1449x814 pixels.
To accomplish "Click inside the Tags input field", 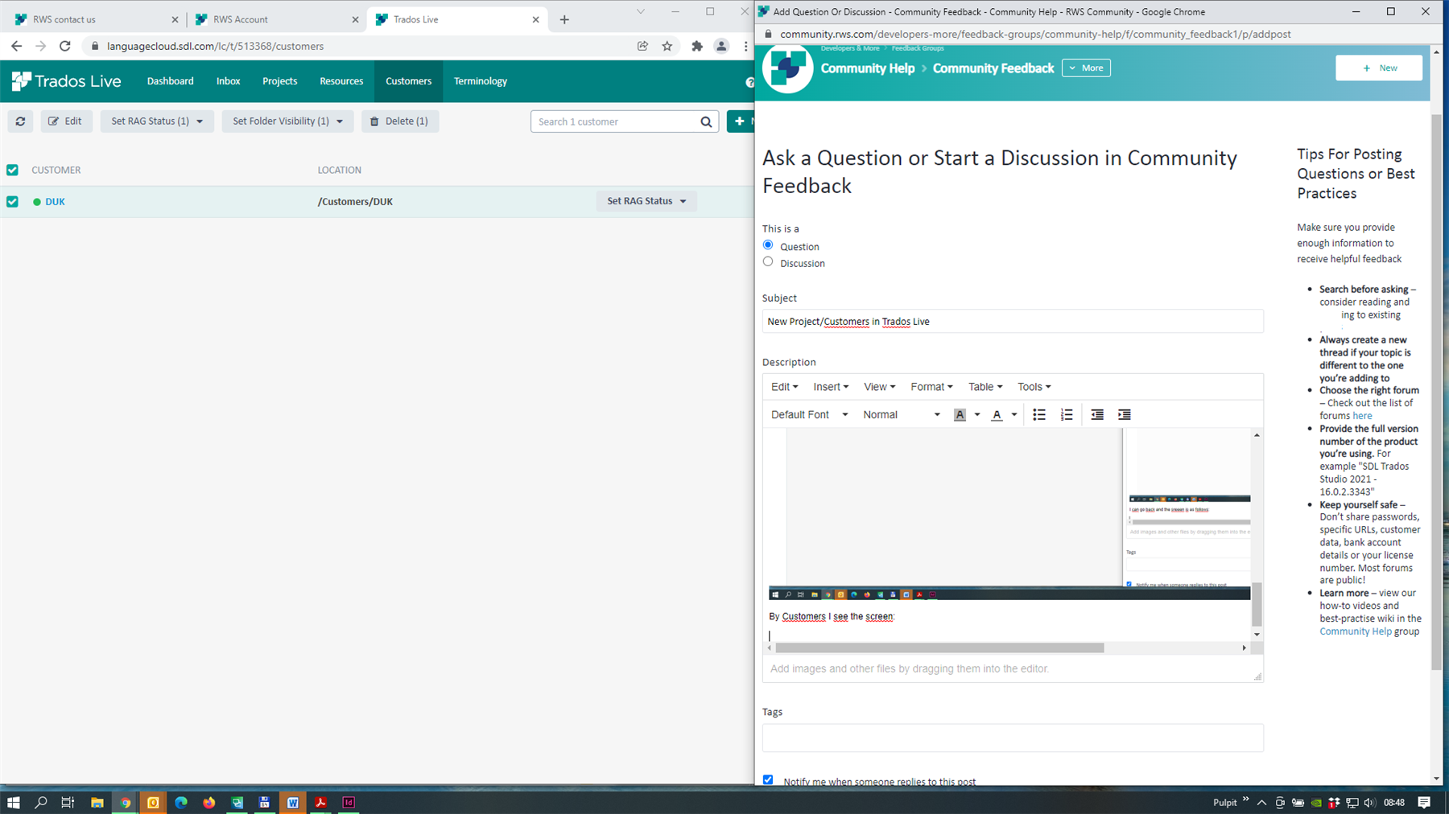I will click(x=1012, y=738).
